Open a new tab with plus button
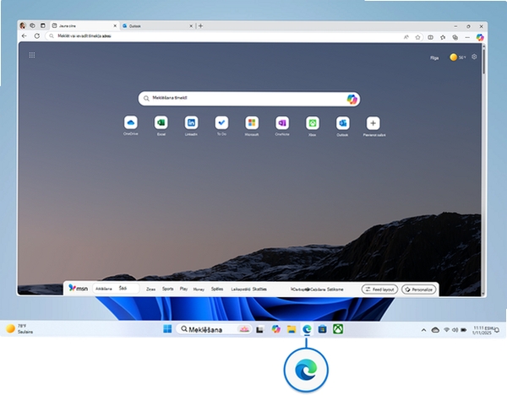The image size is (507, 395). 201,26
